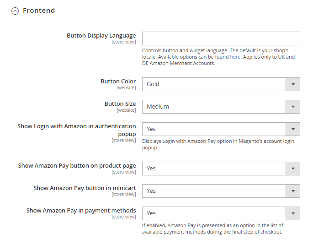Click the Button Size label
313x240 pixels.
[120, 104]
